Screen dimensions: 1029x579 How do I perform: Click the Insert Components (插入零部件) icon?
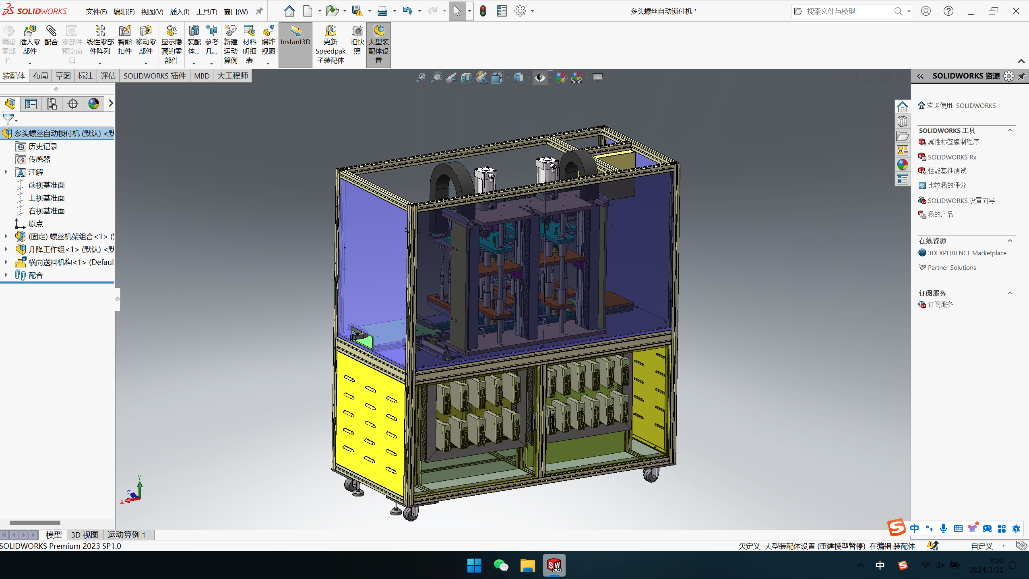click(30, 31)
